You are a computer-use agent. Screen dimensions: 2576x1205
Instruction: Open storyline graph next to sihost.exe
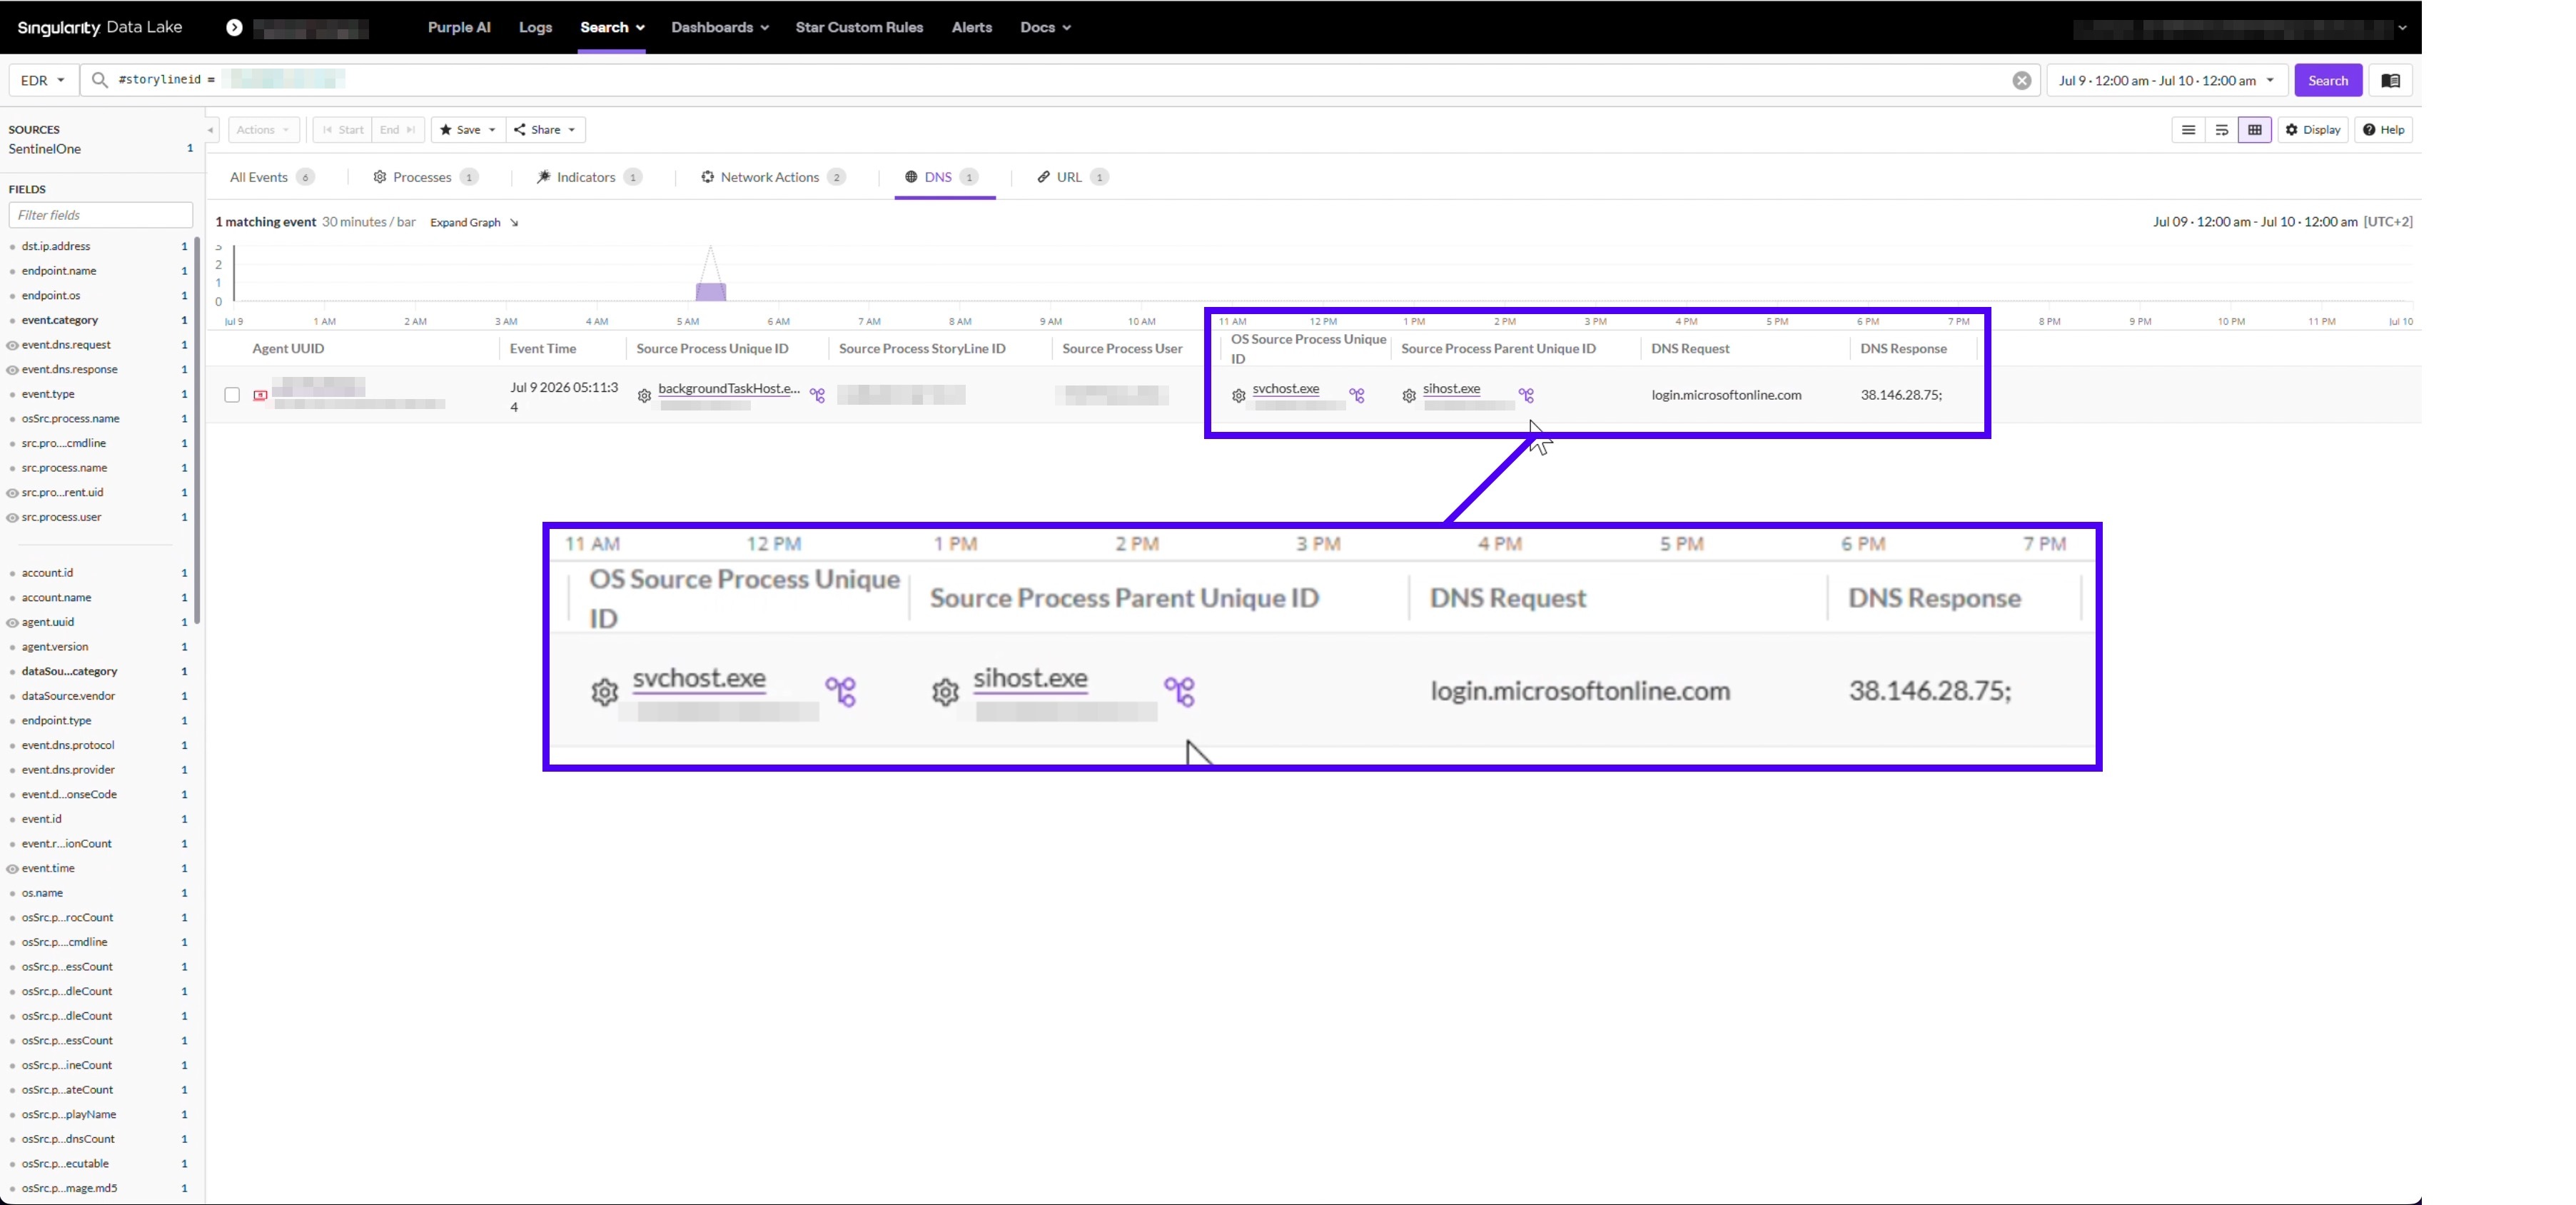coord(1526,395)
